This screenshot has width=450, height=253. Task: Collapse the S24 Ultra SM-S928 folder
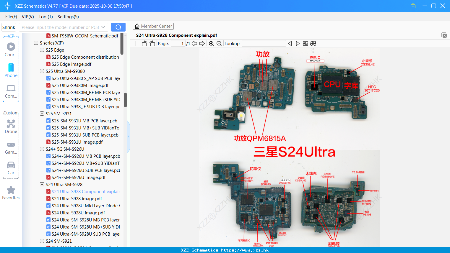pos(42,184)
